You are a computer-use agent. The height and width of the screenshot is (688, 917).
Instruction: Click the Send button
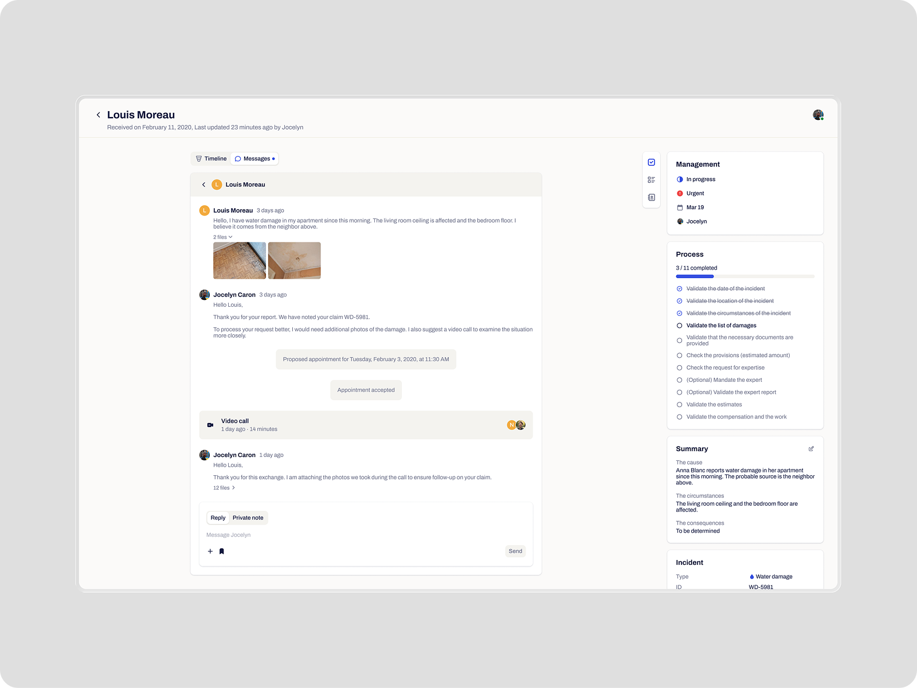[x=515, y=551]
